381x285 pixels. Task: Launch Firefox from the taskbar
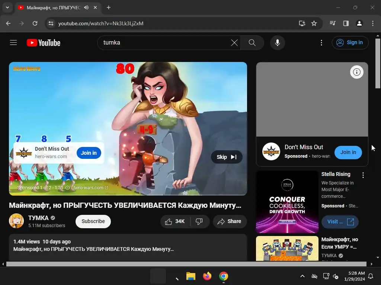click(207, 276)
